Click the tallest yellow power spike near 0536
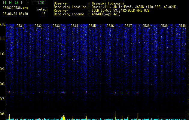189x120 pixels. point(115,115)
